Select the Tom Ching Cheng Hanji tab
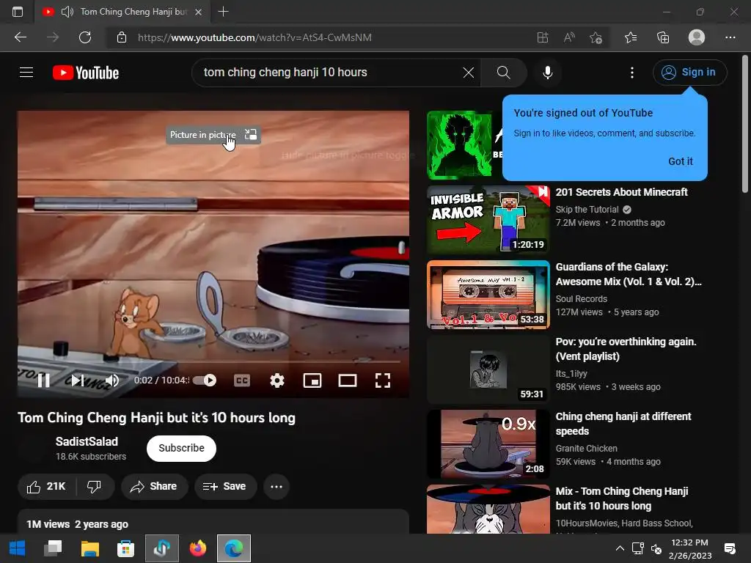The width and height of the screenshot is (751, 563). (x=122, y=12)
